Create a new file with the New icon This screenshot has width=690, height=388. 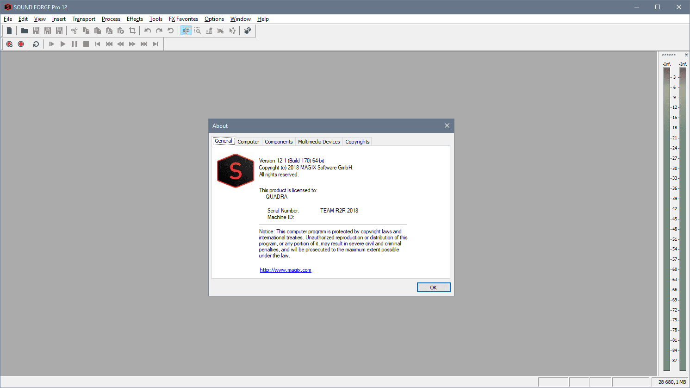(x=9, y=31)
